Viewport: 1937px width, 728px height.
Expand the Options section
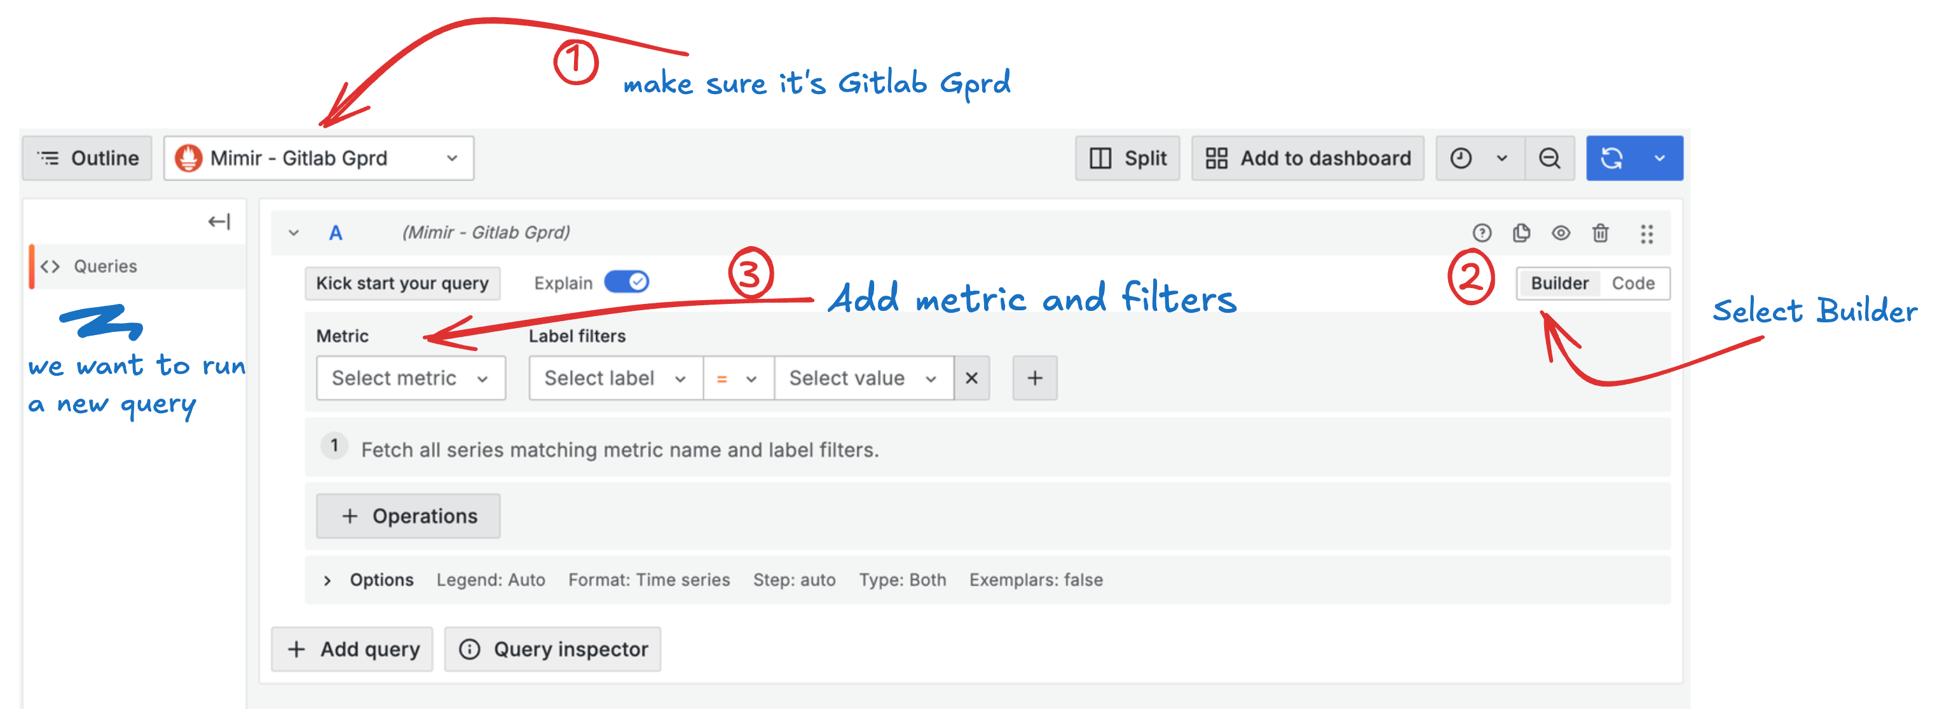[381, 579]
